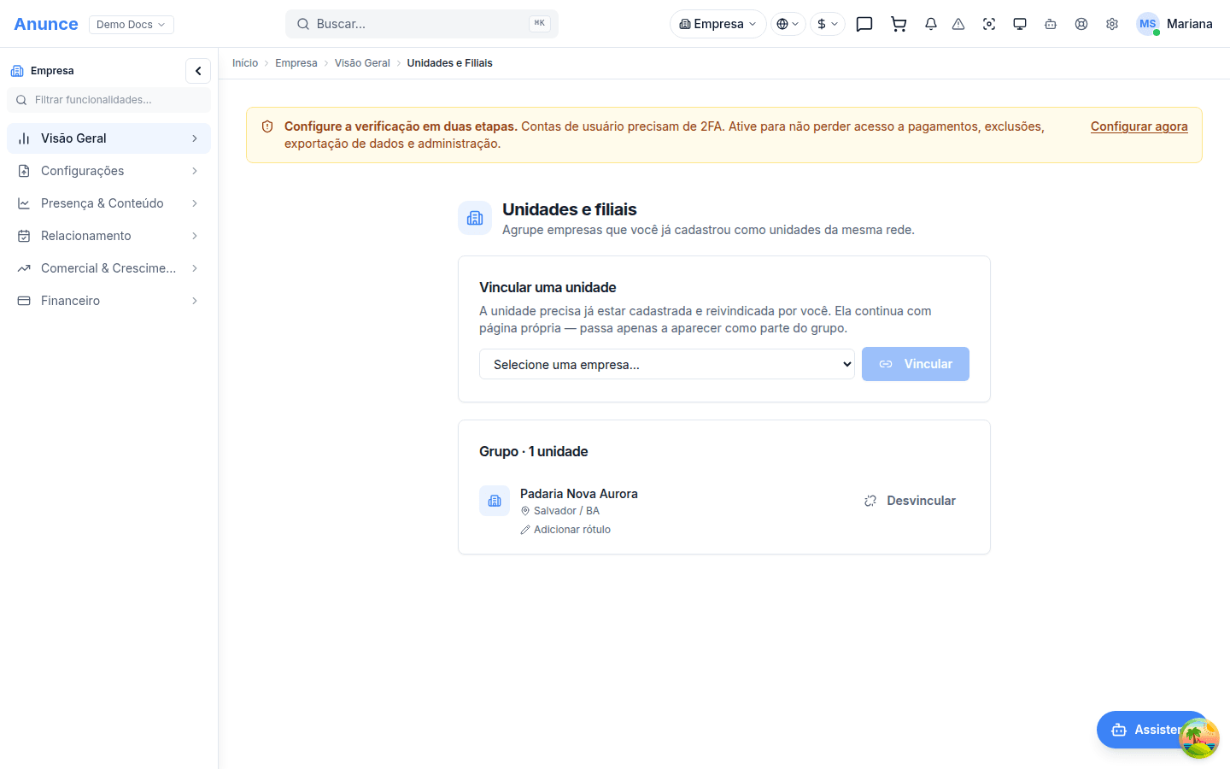Open the Demo Docs dropdown

(132, 24)
